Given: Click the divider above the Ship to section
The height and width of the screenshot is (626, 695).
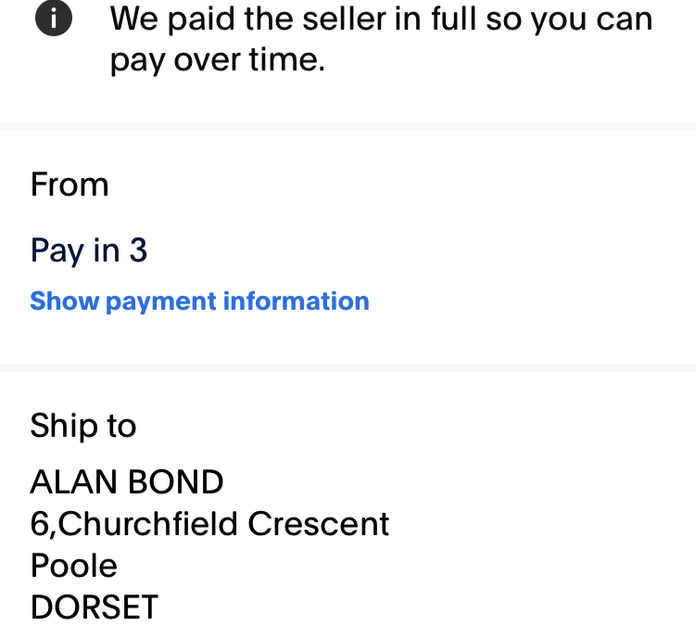Looking at the screenshot, I should point(347,369).
